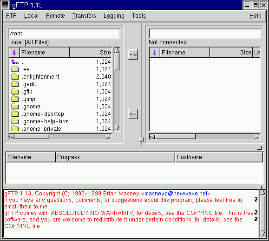The image size is (269, 241).
Task: Click the 2,048 size value
Action: (104, 77)
